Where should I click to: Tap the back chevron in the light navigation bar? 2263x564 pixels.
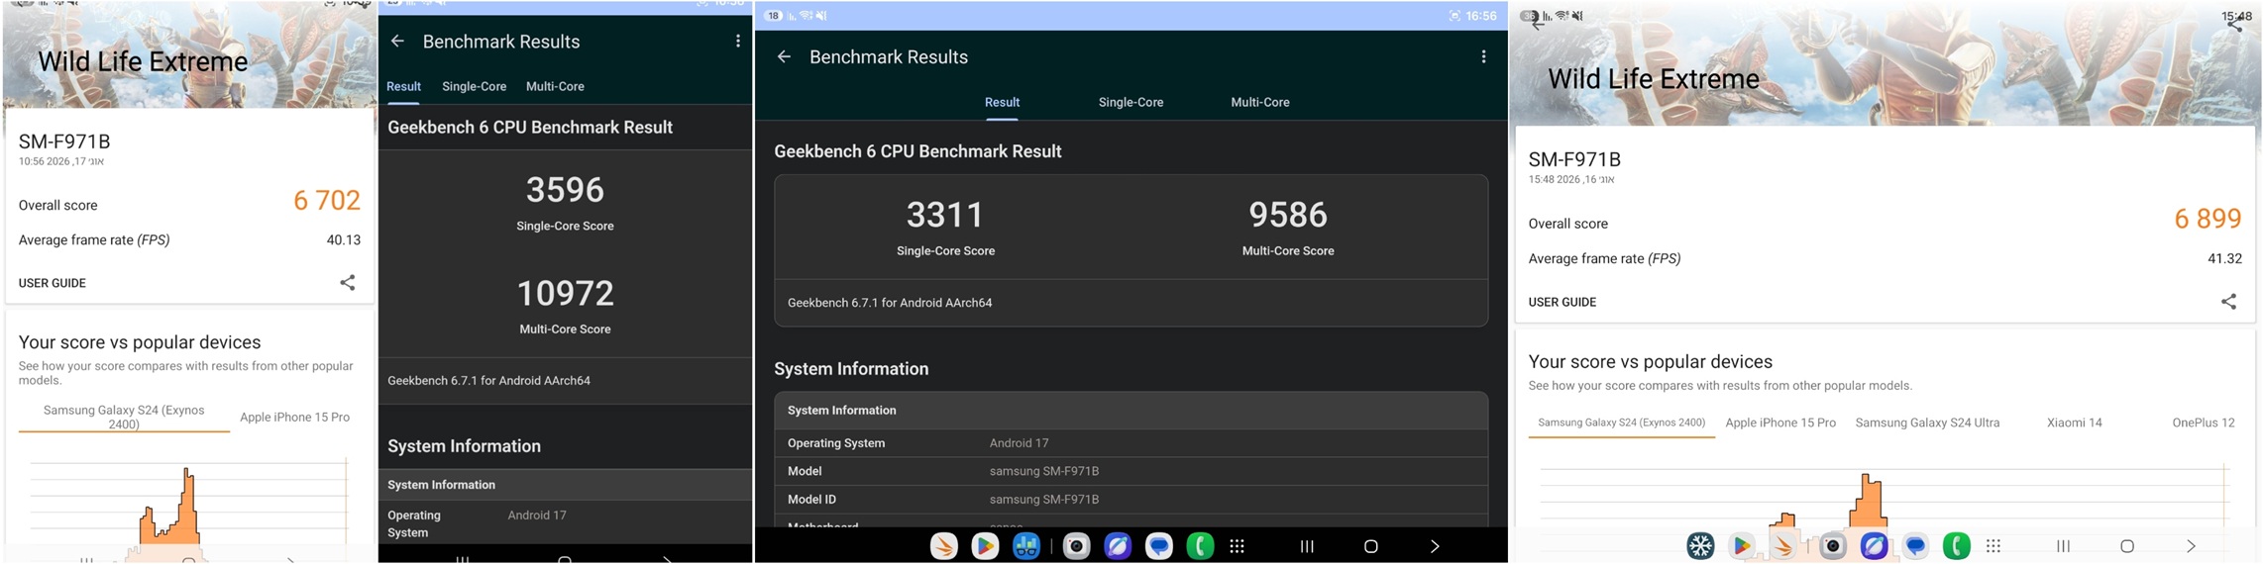pos(2192,546)
